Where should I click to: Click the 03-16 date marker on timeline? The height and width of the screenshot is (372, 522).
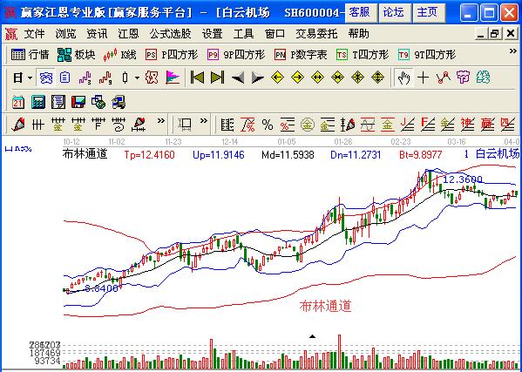coord(456,142)
